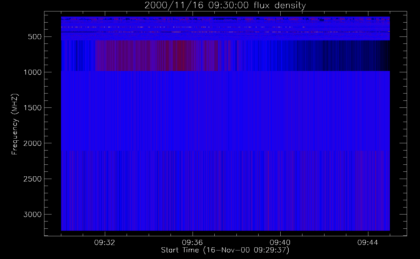The height and width of the screenshot is (259, 420).
Task: Click the 09:32 time tick label
Action: (105, 243)
